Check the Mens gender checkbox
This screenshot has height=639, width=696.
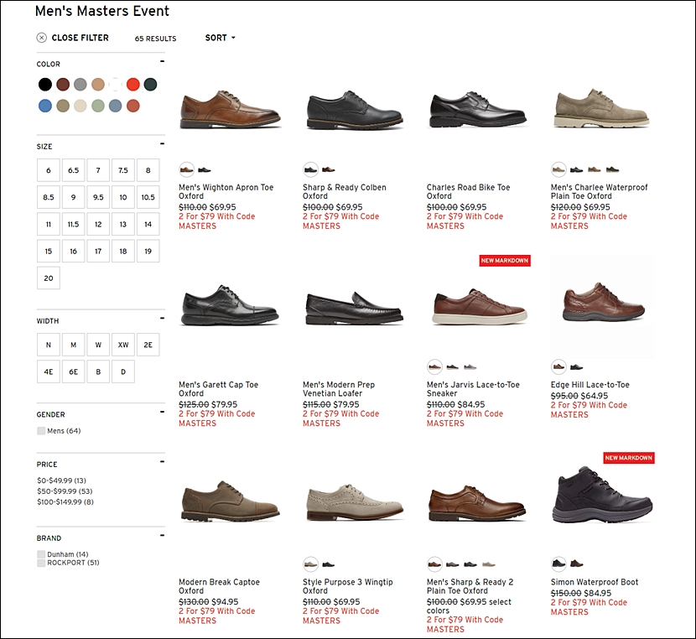coord(41,431)
